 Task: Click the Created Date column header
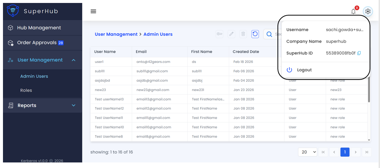pyautogui.click(x=246, y=52)
